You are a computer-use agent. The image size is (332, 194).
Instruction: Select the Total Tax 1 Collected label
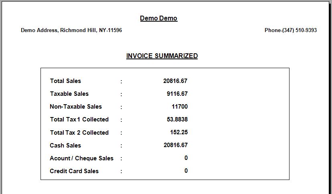coord(79,119)
